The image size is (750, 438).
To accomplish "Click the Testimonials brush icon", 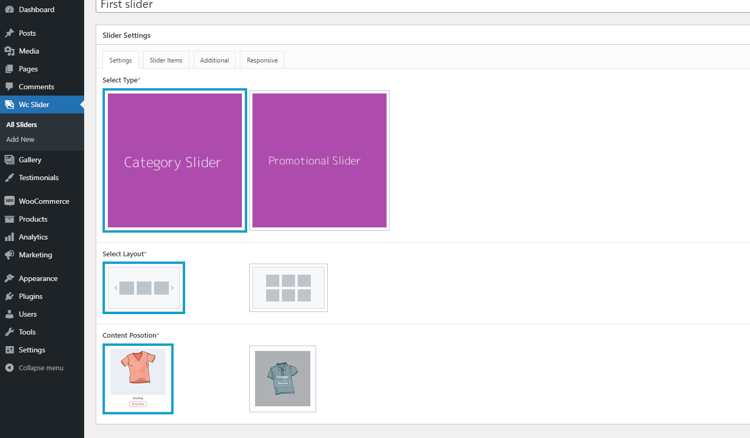I will coord(9,178).
